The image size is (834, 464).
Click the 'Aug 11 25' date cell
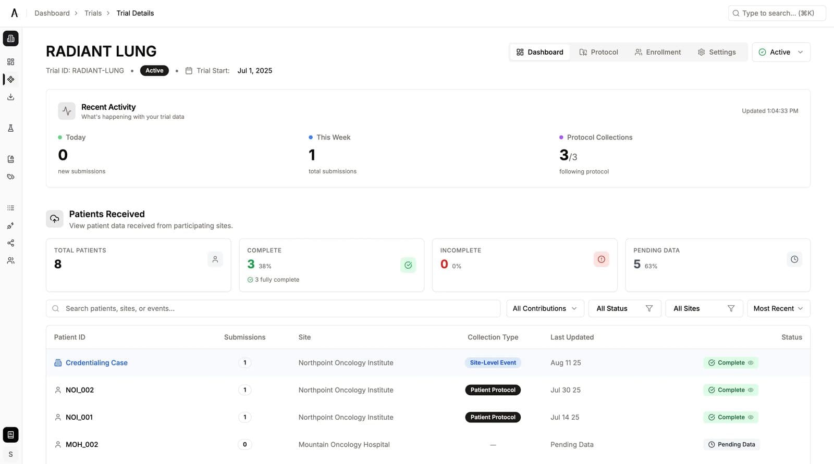[566, 363]
